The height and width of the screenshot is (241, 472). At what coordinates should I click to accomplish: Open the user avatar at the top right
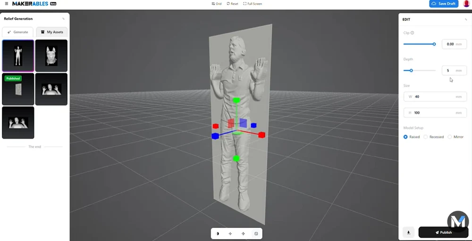(x=466, y=4)
